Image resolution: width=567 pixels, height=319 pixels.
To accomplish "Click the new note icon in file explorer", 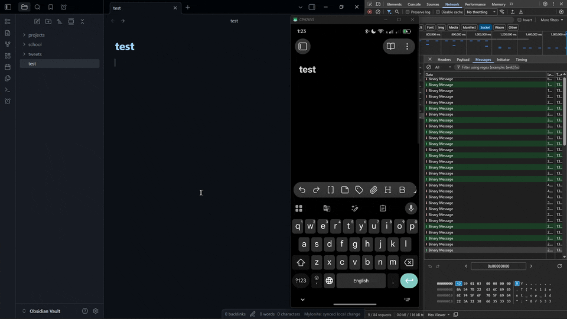I will (37, 22).
